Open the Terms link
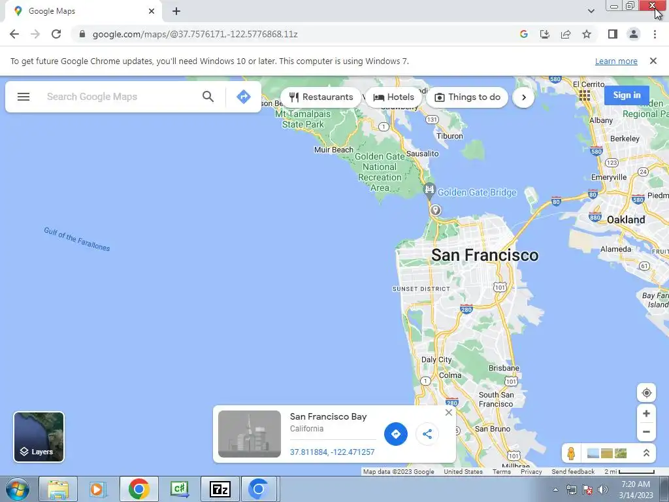 click(x=501, y=472)
